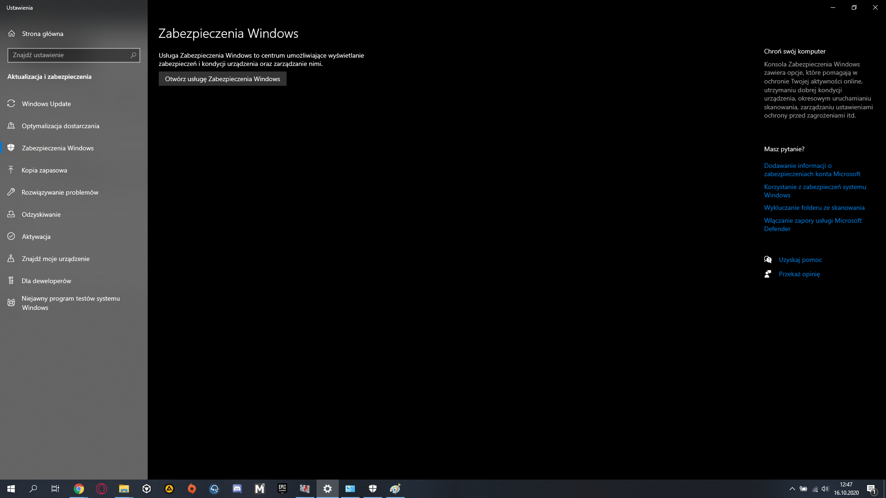886x498 pixels.
Task: Click the person icon beside Przekaż opinię
Action: tap(768, 274)
